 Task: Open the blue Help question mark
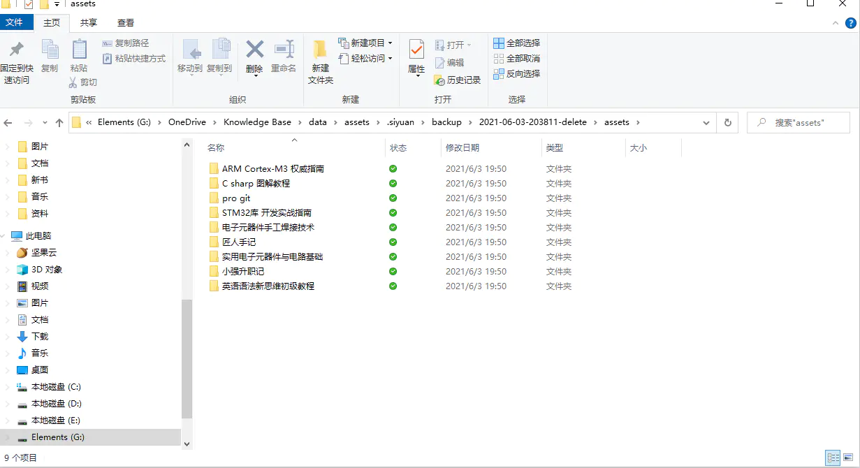tap(850, 23)
